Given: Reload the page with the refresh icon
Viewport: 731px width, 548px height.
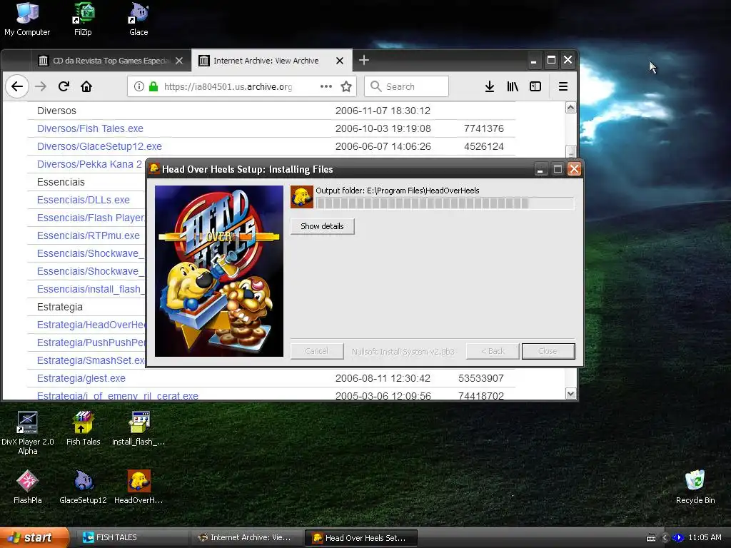Looking at the screenshot, I should [x=64, y=86].
